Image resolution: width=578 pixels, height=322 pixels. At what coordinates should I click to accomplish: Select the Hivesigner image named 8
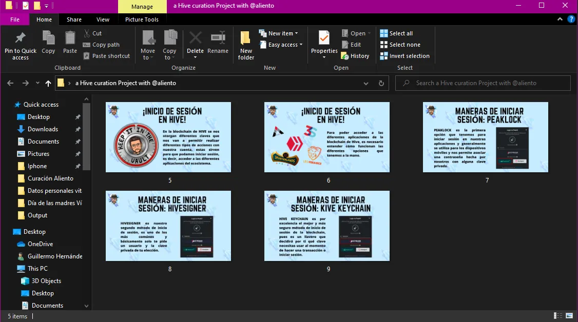168,226
